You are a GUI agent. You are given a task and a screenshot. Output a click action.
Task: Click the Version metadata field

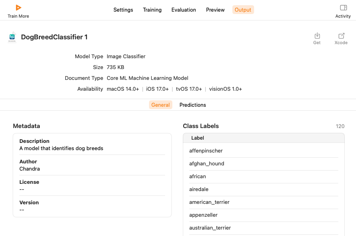(x=22, y=210)
